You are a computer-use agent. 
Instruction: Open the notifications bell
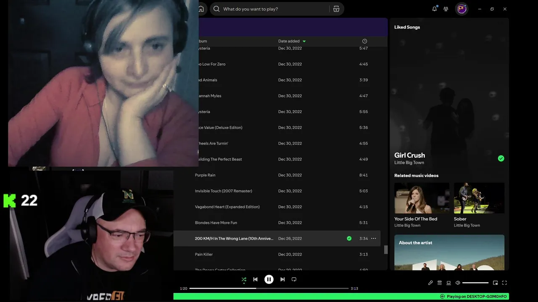pos(435,9)
